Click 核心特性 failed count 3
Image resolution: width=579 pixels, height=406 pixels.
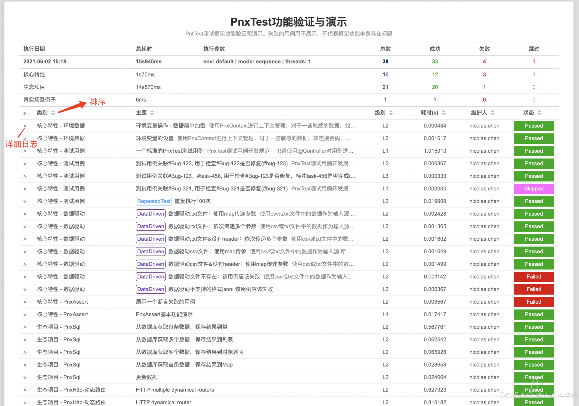[x=484, y=74]
